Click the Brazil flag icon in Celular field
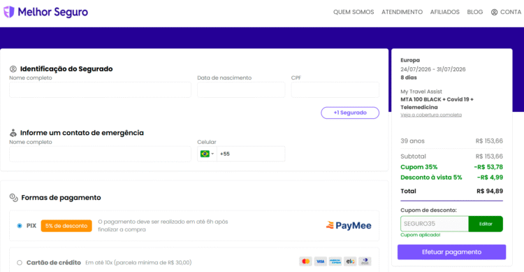The width and height of the screenshot is (524, 272). (205, 154)
